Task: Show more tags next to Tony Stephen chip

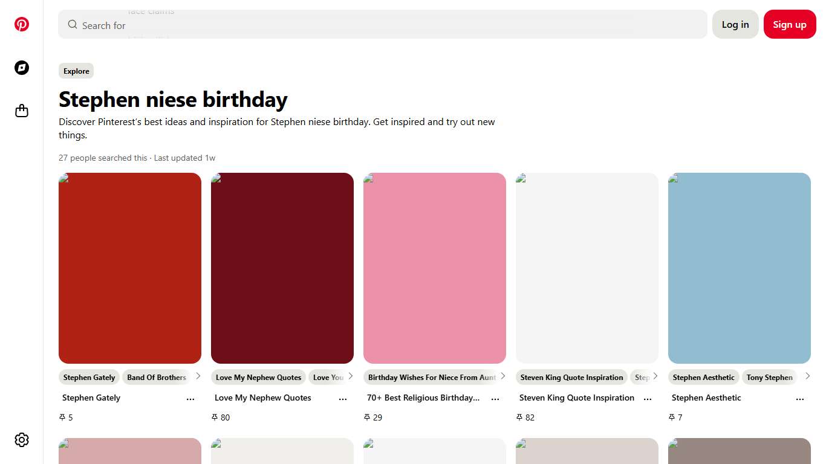Action: coord(807,376)
